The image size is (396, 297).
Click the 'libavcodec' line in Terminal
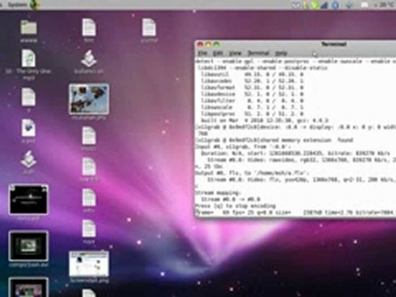point(252,81)
